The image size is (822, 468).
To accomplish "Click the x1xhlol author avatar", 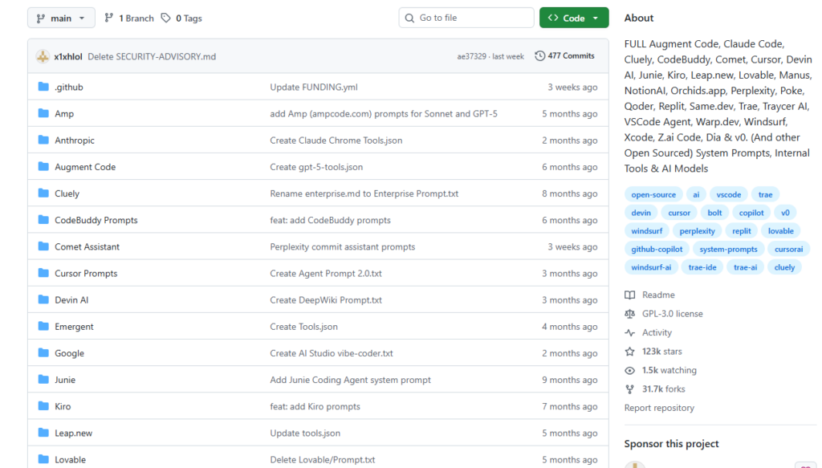I will point(43,56).
